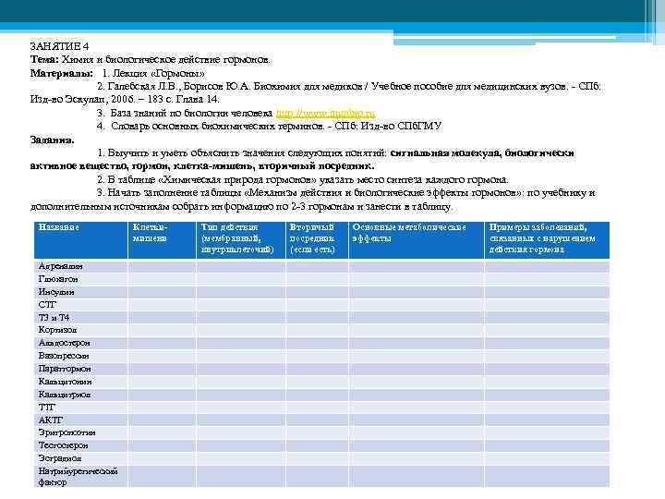Select the 'АКТГ' row name cell
The height and width of the screenshot is (499, 665).
[80, 420]
